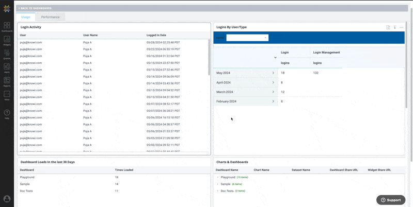The image size is (413, 207).
Task: Click the Support button
Action: pyautogui.click(x=391, y=200)
